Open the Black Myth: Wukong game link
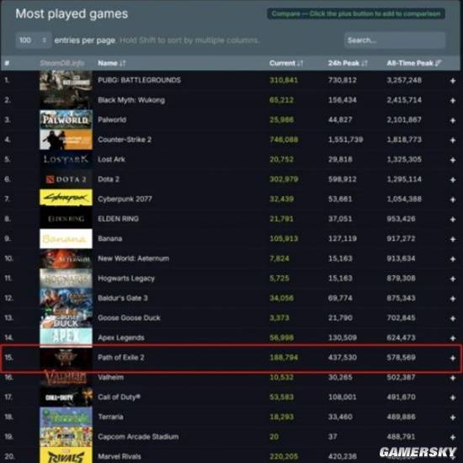463x463 pixels. 131,100
